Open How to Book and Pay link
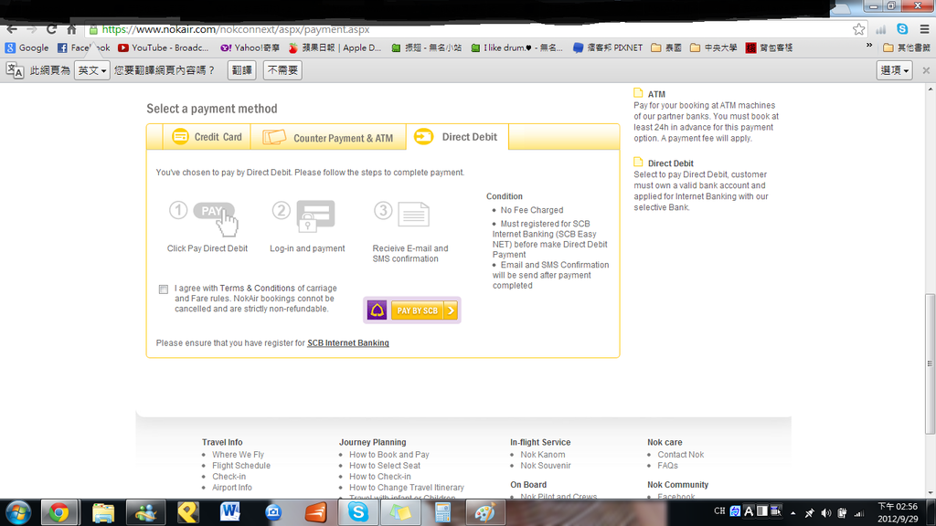The height and width of the screenshot is (526, 936). point(389,455)
